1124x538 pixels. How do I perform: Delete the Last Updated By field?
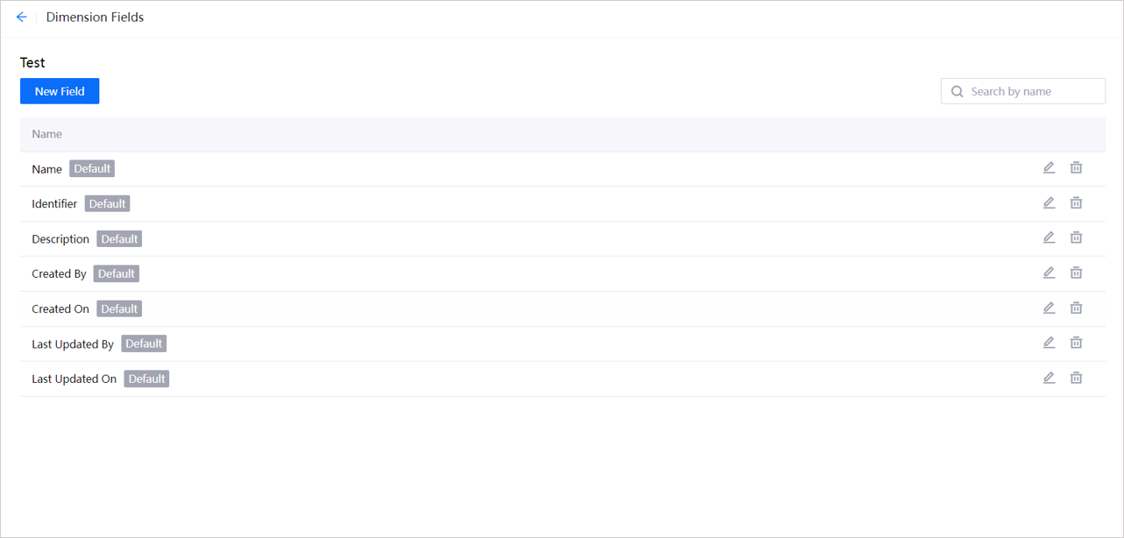tap(1076, 343)
